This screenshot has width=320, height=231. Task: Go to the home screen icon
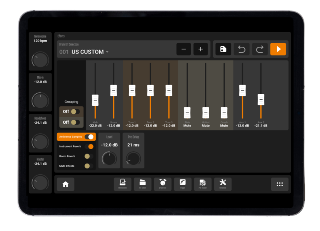[x=66, y=184]
